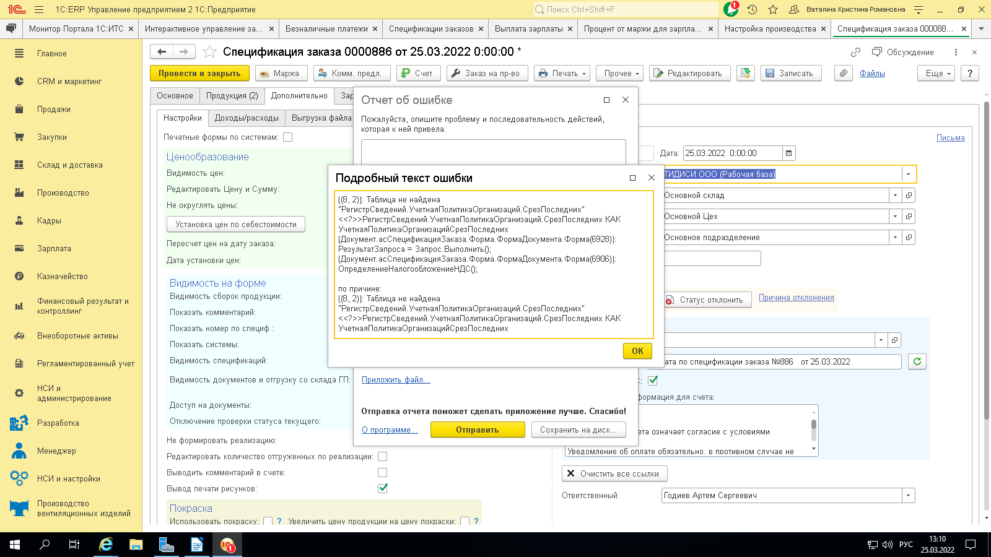Viewport: 991px width, 557px height.
Task: Open the calendar picker next to date field
Action: point(788,153)
